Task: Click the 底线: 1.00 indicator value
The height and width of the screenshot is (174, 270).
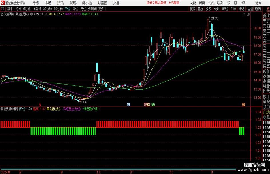Action: point(25,109)
